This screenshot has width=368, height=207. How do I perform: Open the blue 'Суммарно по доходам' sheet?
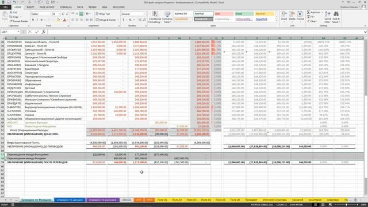[x=70, y=200]
